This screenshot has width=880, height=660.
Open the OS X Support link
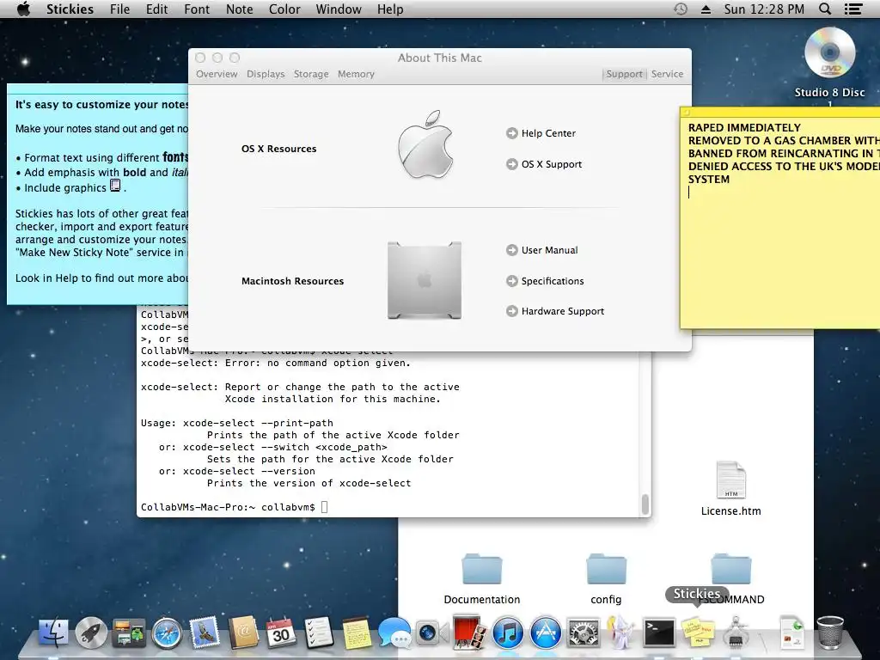(x=544, y=164)
